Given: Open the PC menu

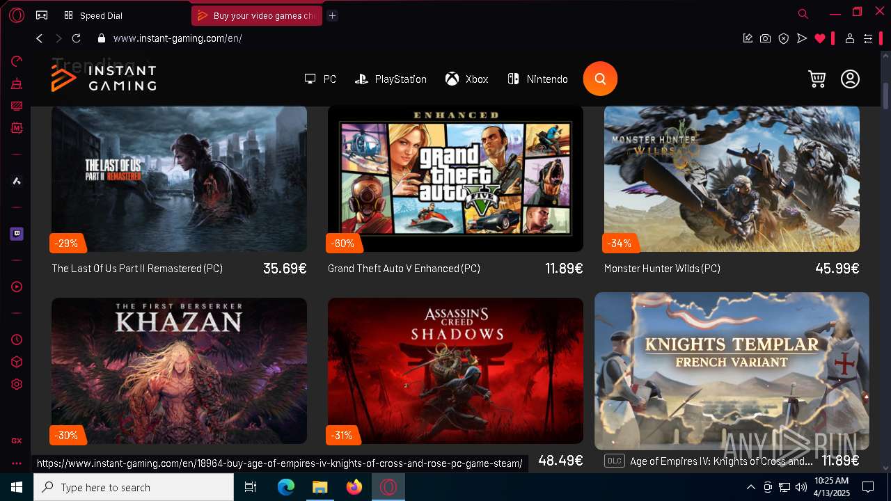Looking at the screenshot, I should click(x=320, y=79).
